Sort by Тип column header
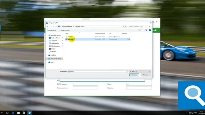This screenshot has height=115, width=205. click(110, 34)
